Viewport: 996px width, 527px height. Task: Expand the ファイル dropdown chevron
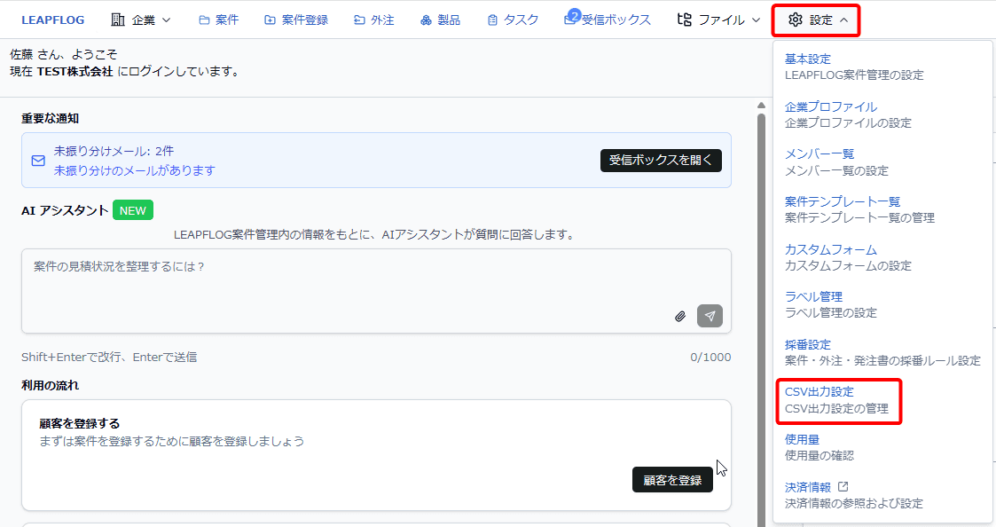(754, 19)
